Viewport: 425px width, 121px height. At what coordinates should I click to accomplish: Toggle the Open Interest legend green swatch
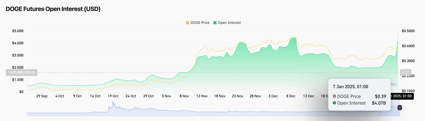(215, 23)
